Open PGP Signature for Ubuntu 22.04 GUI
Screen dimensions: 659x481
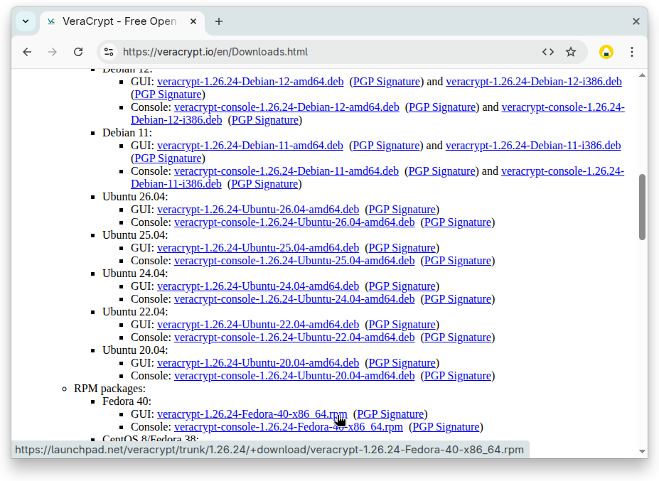[x=402, y=325]
